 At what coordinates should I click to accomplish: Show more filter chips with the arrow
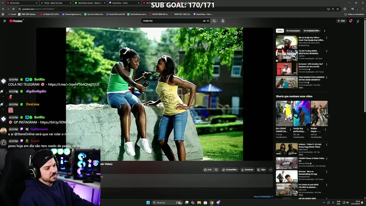click(x=325, y=31)
